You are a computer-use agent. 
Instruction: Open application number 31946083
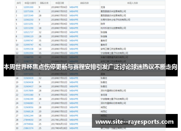[x=28, y=103]
